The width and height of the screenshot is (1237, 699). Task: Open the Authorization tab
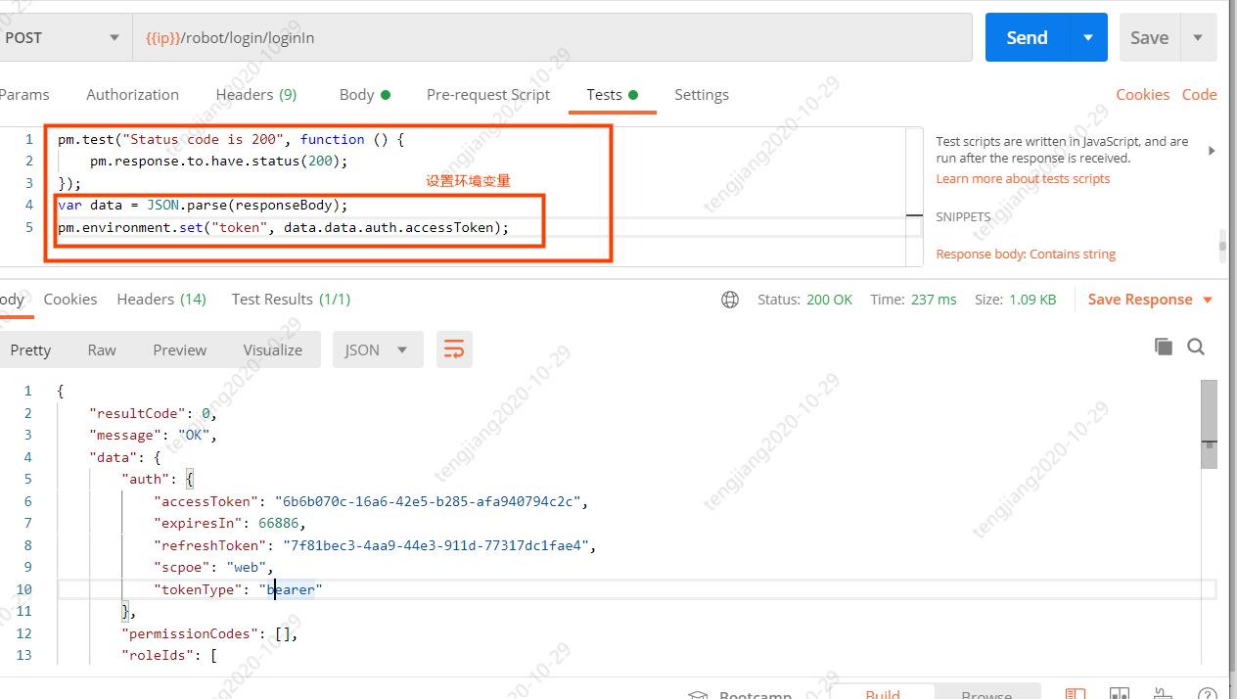tap(132, 95)
